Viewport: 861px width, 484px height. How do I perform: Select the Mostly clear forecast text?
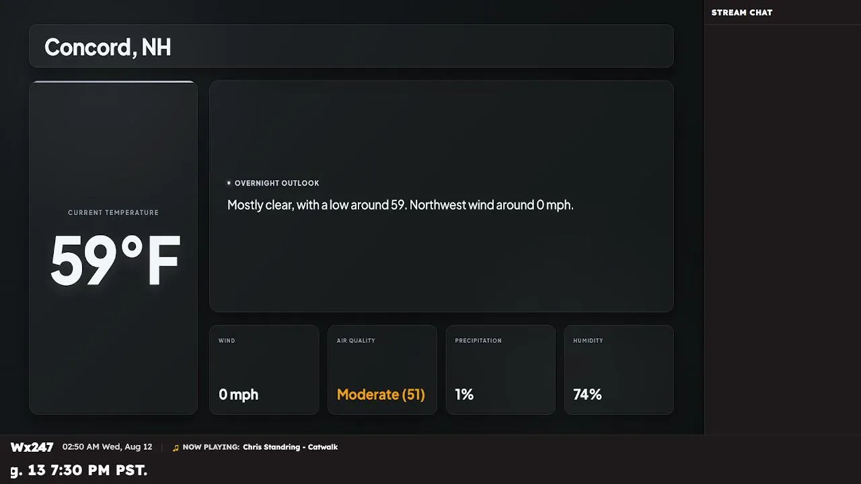tap(400, 205)
